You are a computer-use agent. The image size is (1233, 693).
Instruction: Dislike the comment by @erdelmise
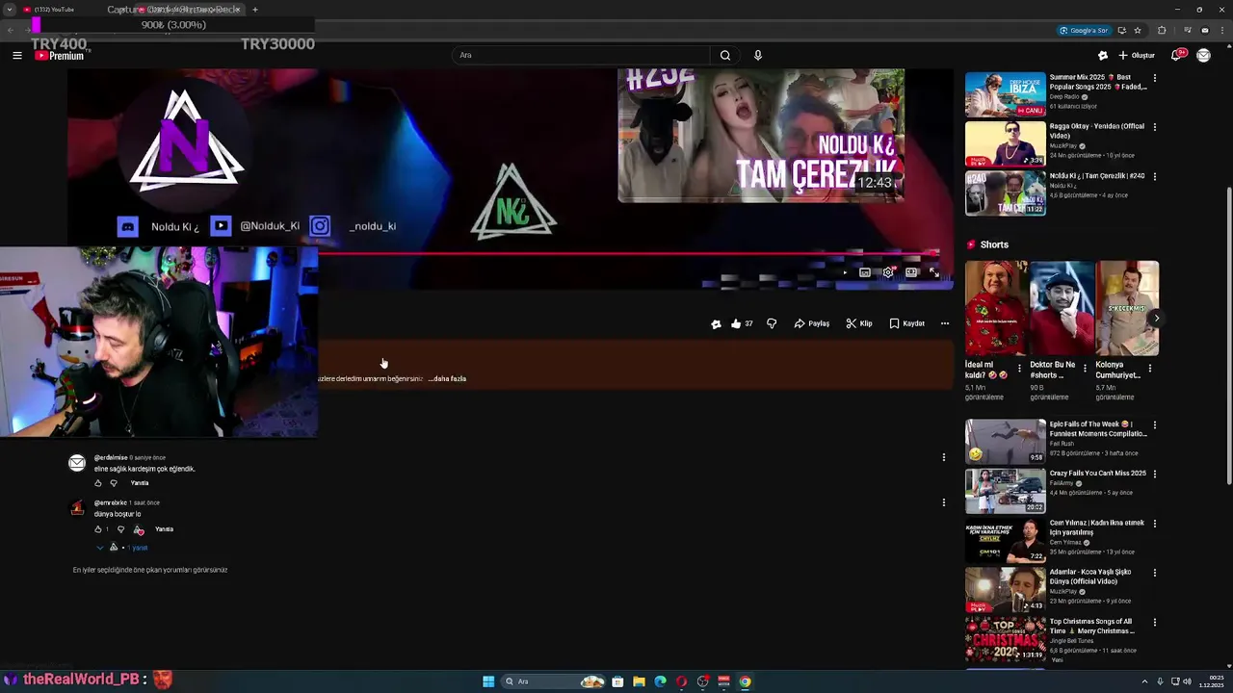coord(114,483)
